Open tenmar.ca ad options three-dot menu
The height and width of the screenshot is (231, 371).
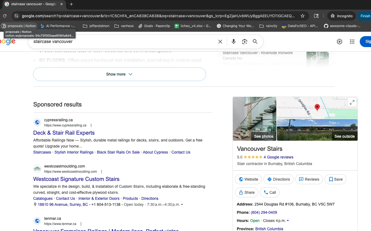[x=81, y=224]
